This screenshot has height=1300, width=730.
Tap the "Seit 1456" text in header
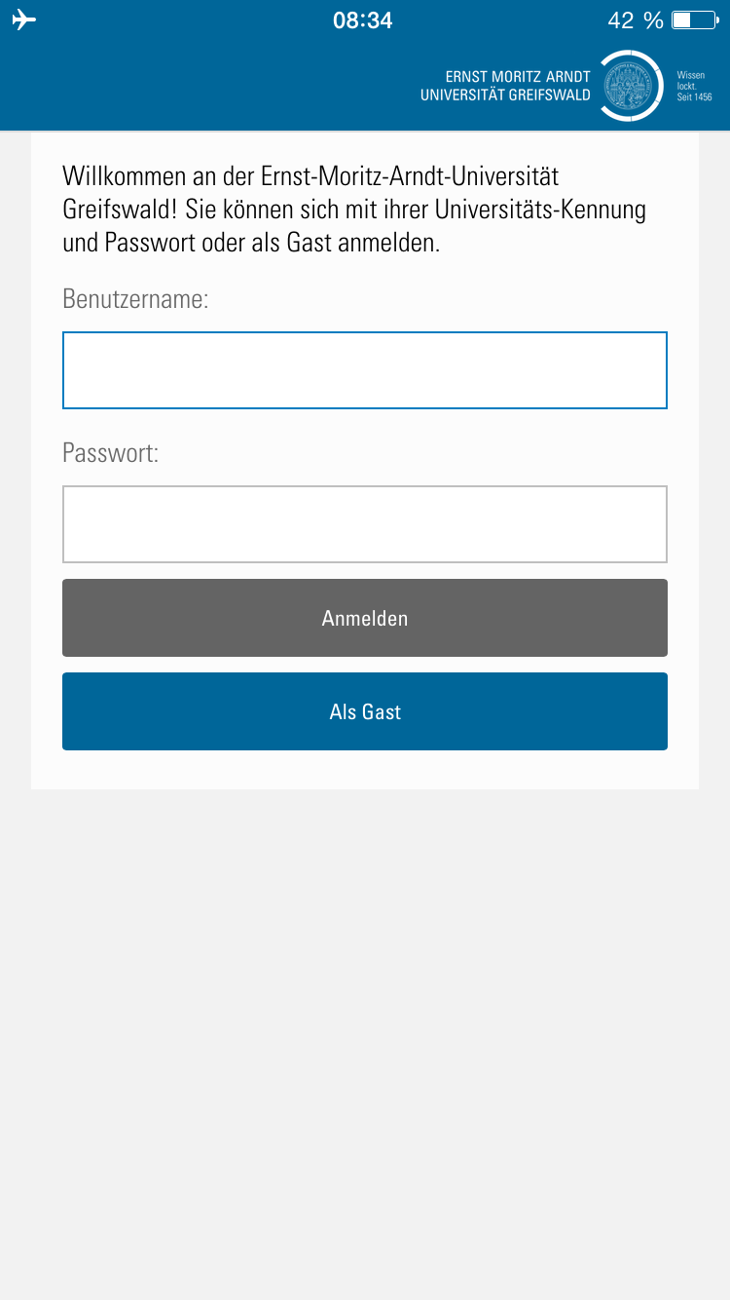[x=694, y=97]
